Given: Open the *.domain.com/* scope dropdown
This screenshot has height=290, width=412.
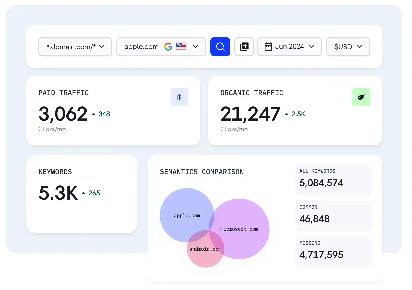Looking at the screenshot, I should click(75, 47).
